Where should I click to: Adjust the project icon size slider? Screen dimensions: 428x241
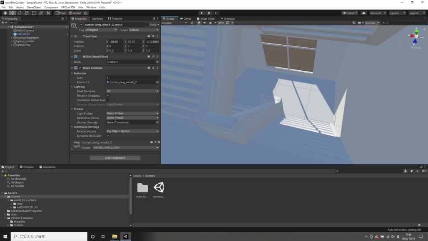point(419,225)
